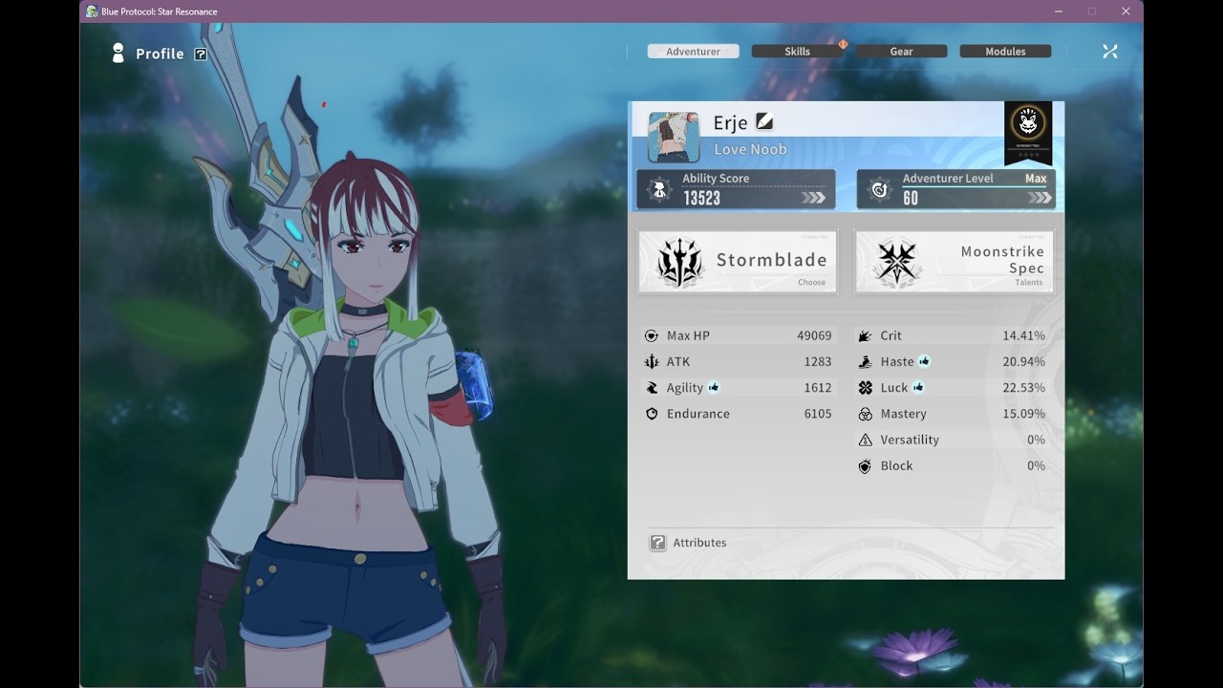Click the Block stat icon
The width and height of the screenshot is (1223, 688).
[865, 466]
